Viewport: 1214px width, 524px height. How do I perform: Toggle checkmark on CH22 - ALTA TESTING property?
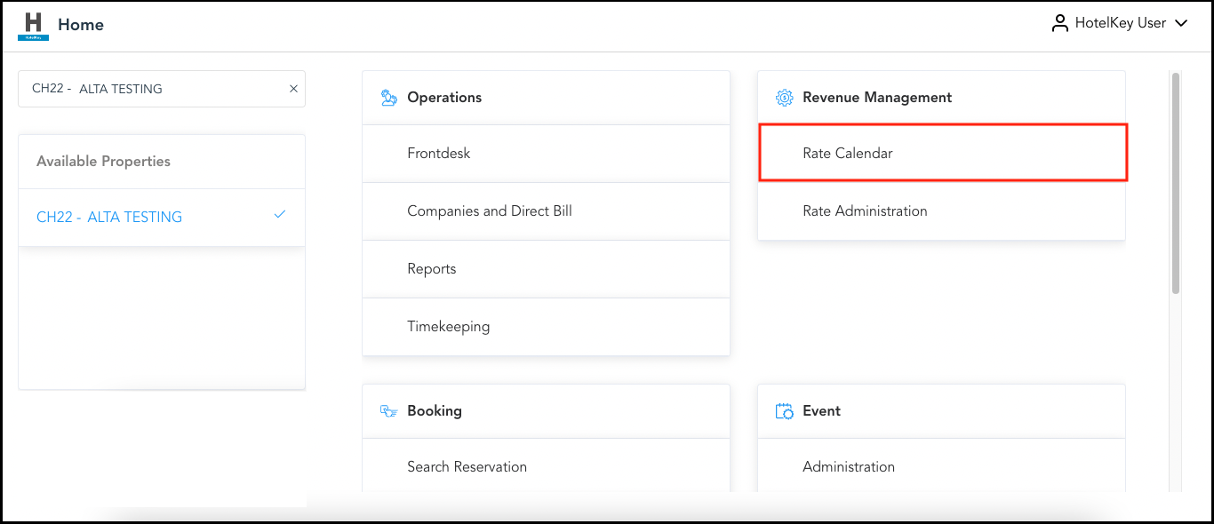(x=280, y=215)
